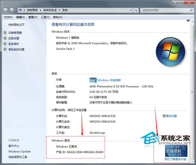Select the 系统和安全 breadcrumb segment
196x165 pixels.
[50, 10]
